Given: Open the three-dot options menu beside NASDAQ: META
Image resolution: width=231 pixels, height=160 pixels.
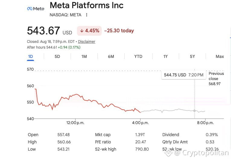Looking at the screenshot, I should 87,15.
